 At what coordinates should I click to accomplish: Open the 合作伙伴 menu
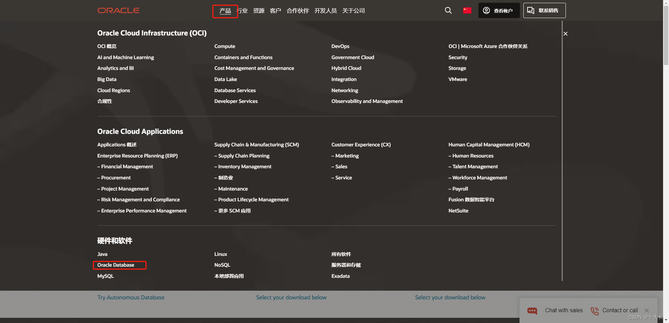tap(298, 11)
